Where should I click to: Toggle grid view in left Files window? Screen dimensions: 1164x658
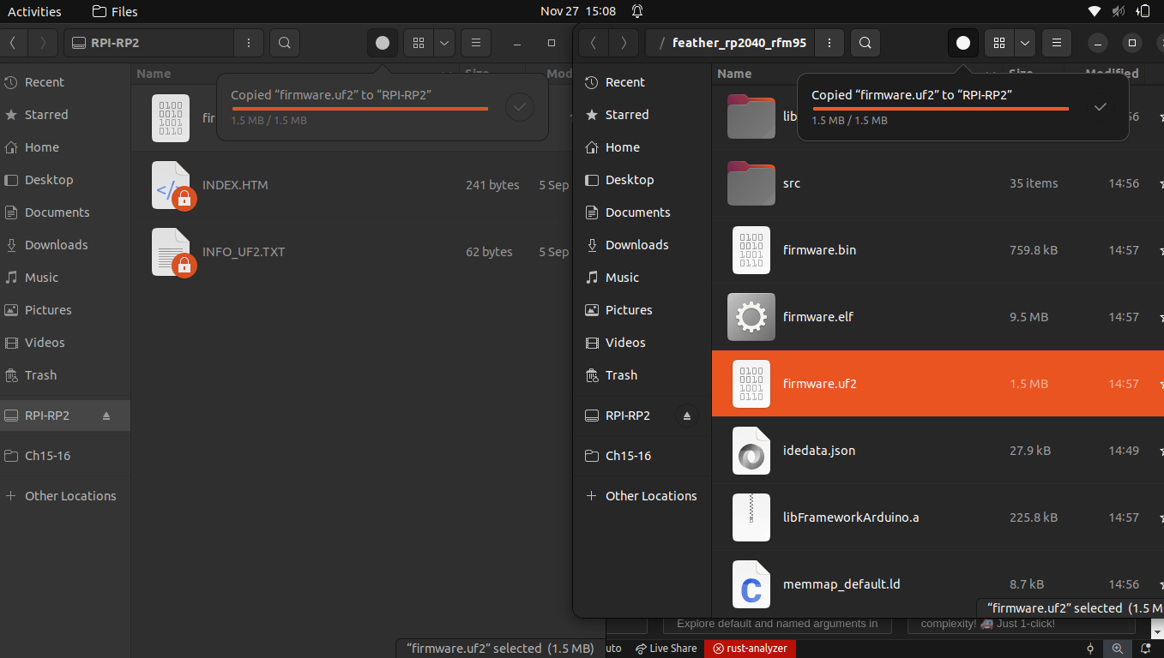pos(418,43)
